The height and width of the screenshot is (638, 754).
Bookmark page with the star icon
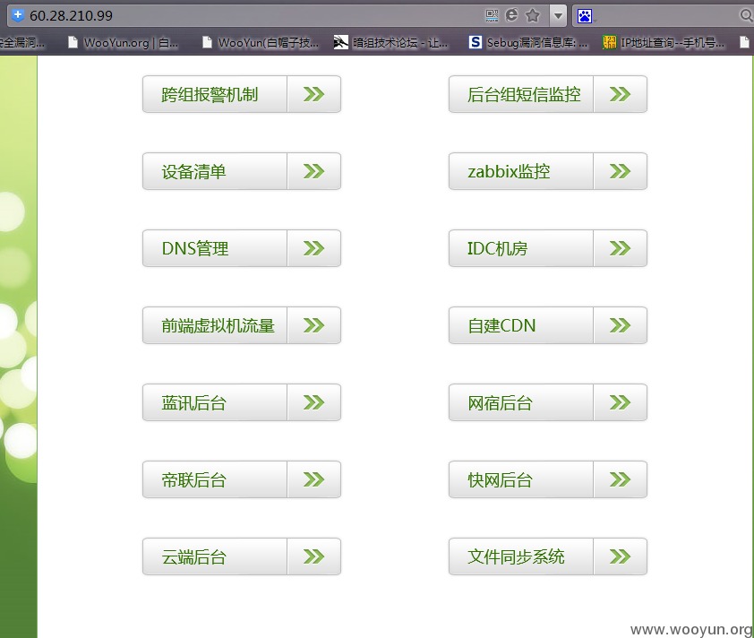click(532, 15)
